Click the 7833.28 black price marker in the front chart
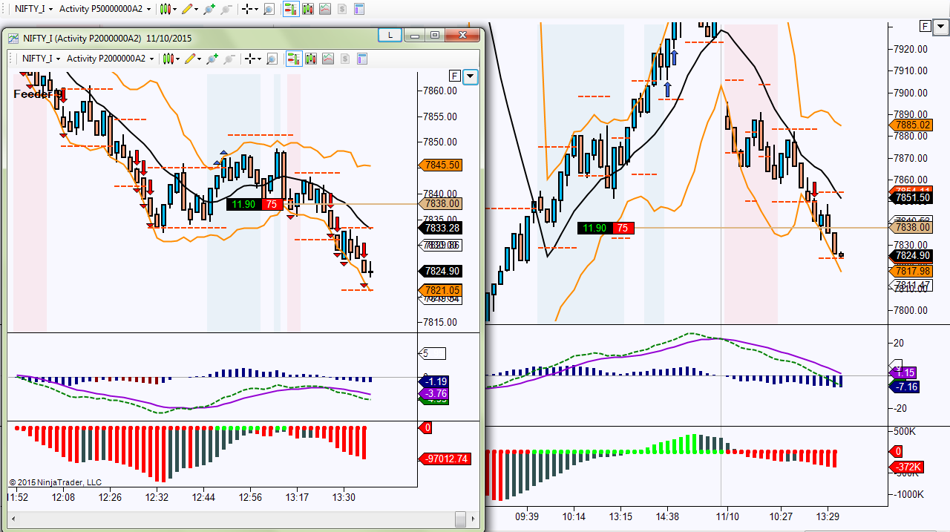This screenshot has height=532, width=950. tap(441, 228)
